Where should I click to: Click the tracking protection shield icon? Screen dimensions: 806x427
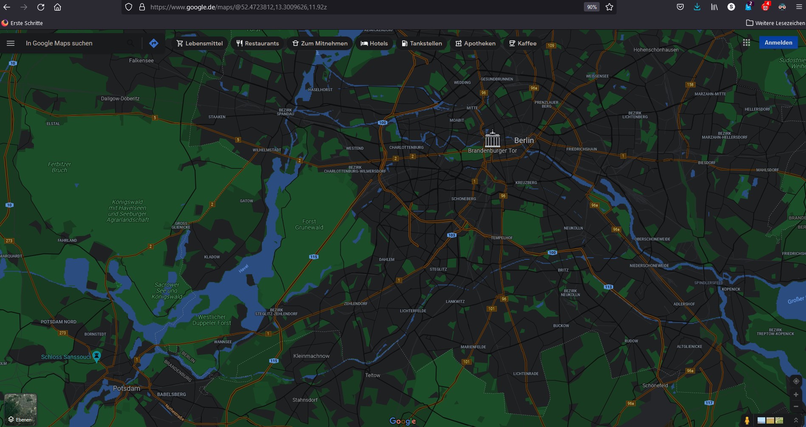pyautogui.click(x=129, y=7)
